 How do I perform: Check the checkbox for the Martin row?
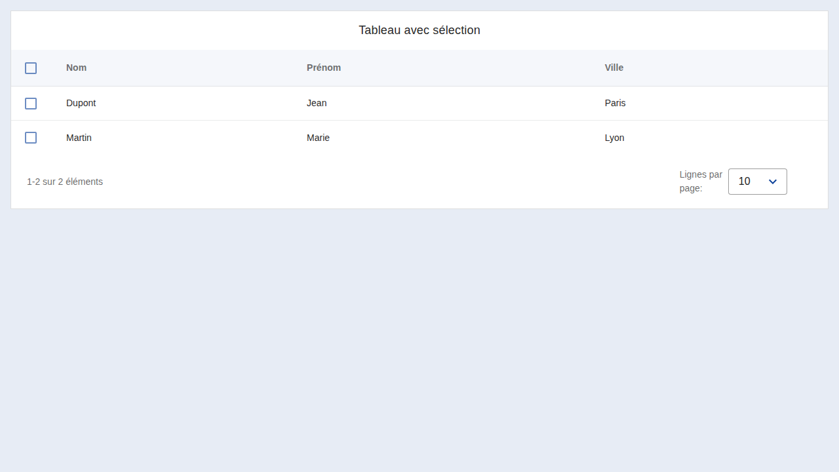(x=31, y=138)
